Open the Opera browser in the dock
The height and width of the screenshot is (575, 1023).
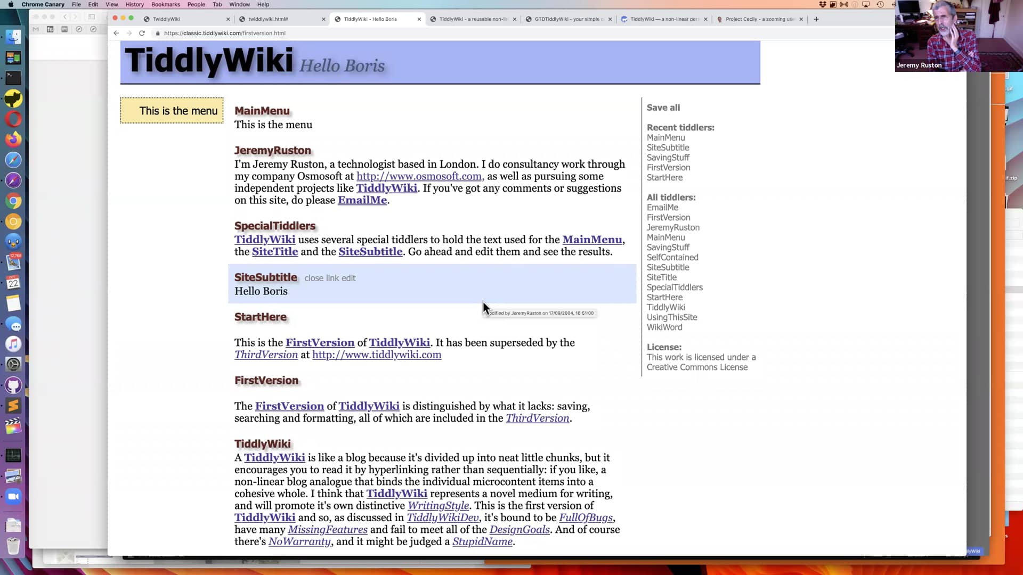pos(13,119)
